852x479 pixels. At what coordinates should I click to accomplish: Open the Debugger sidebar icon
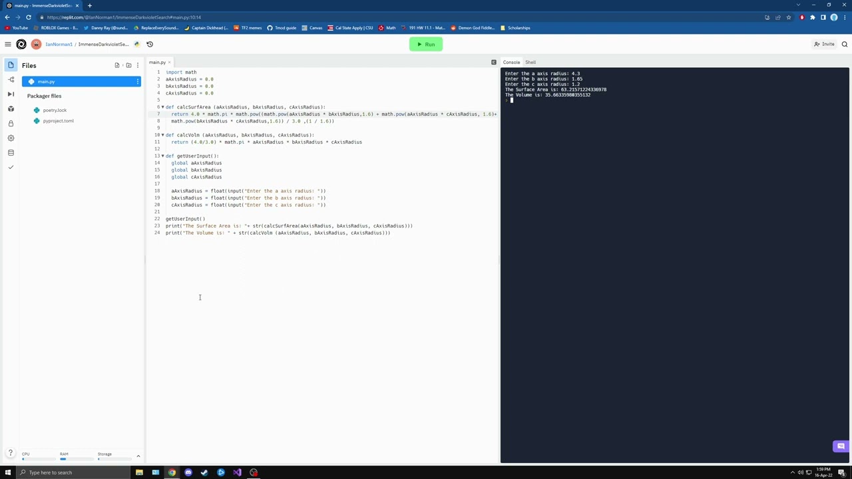11,94
